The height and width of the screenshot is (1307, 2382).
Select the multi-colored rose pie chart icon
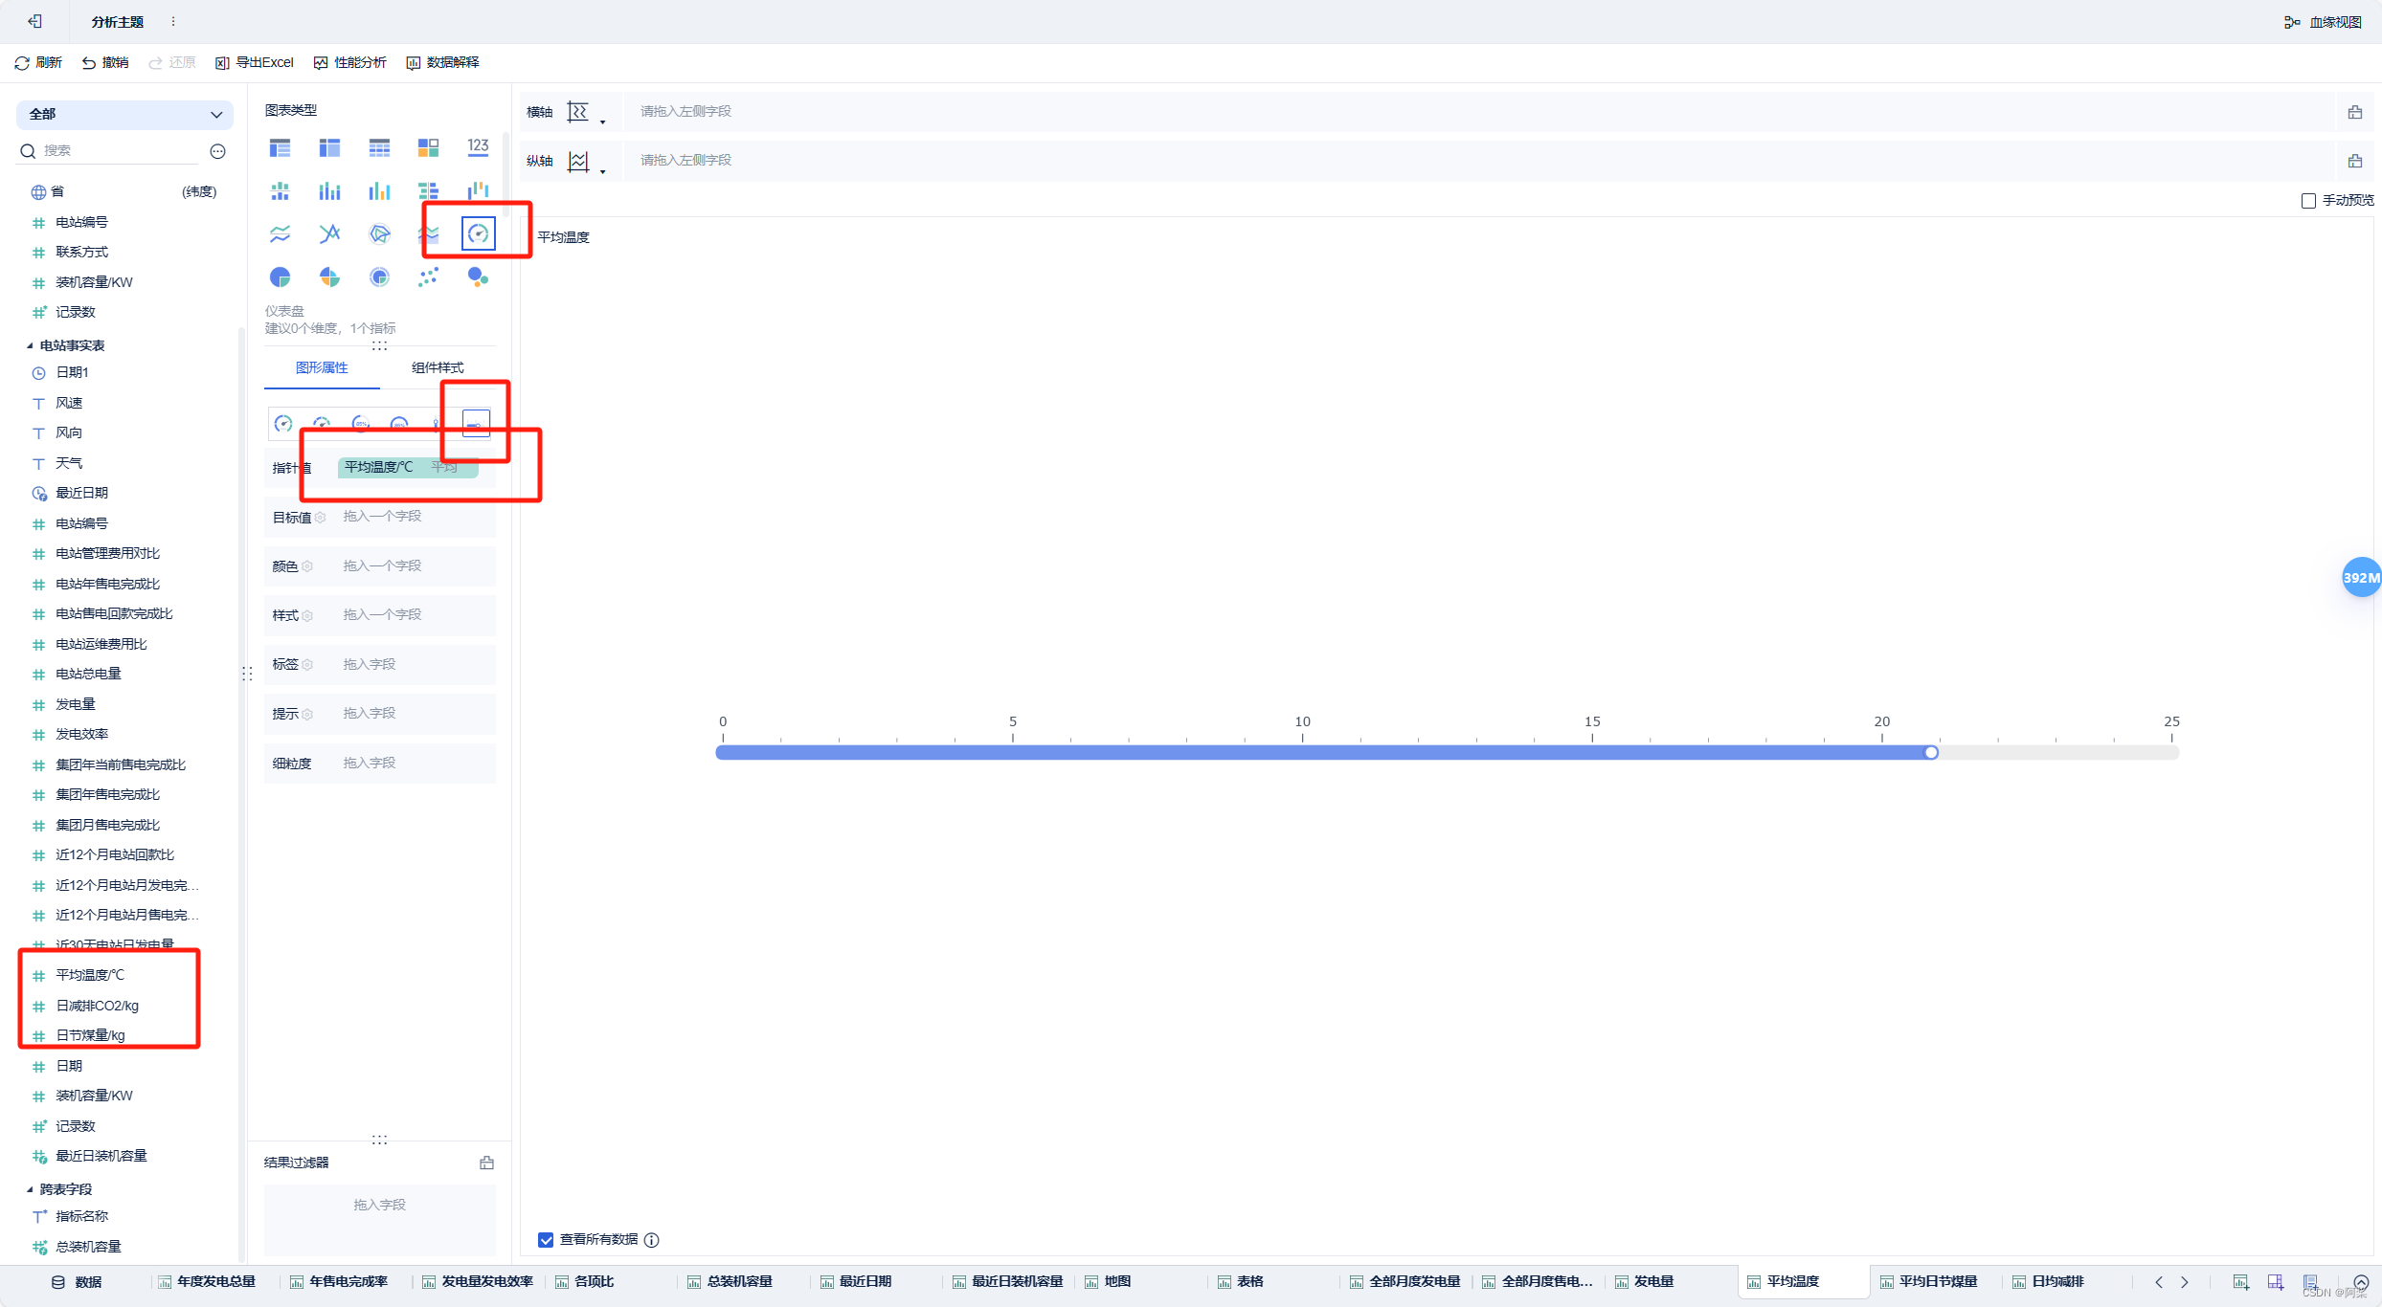[x=329, y=277]
